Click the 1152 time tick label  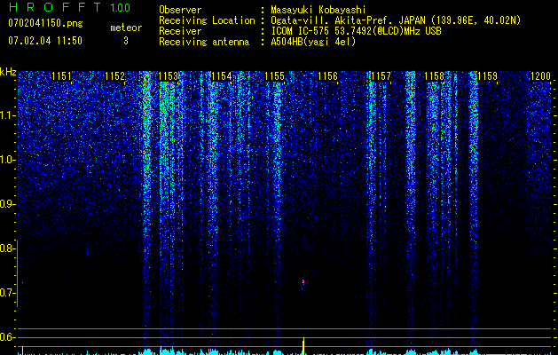[x=115, y=76]
